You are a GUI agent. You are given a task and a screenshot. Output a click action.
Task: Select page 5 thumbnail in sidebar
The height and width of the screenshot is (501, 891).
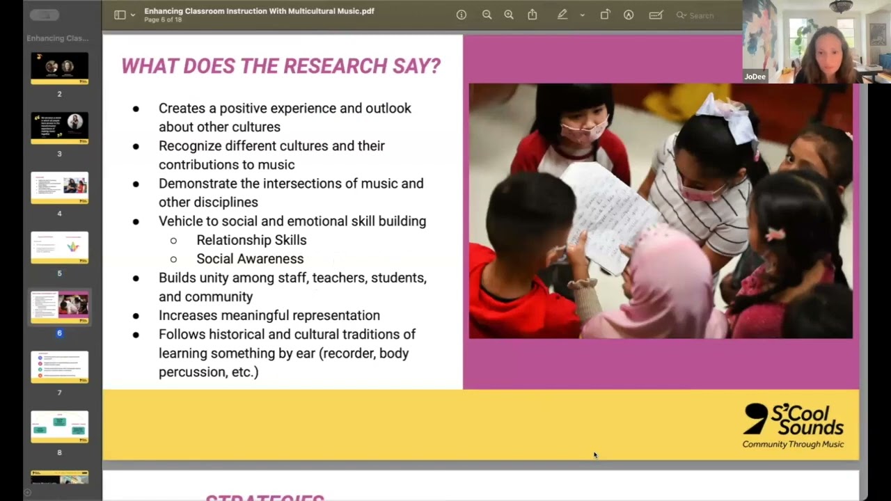pos(59,248)
